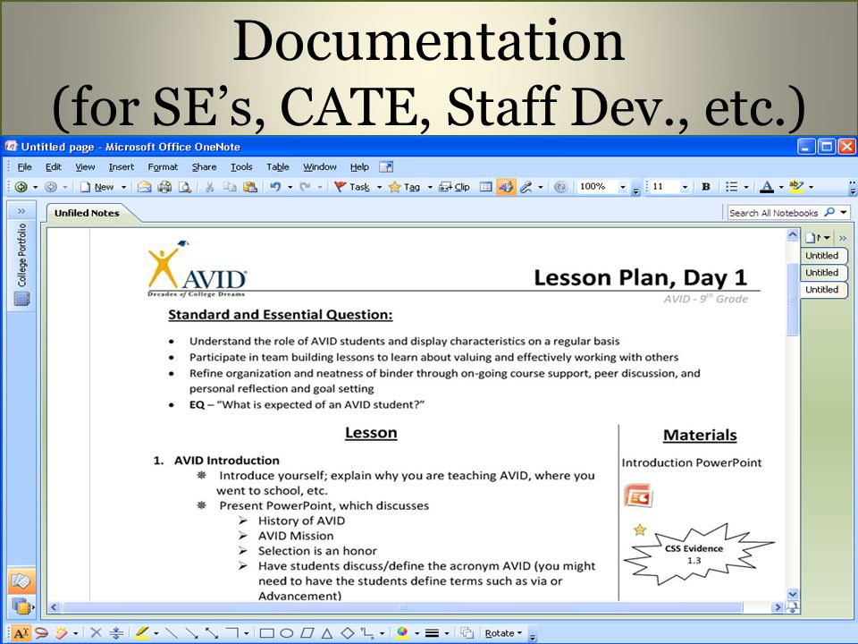The image size is (858, 644).
Task: Click the Copy icon in toolbar
Action: pos(230,187)
